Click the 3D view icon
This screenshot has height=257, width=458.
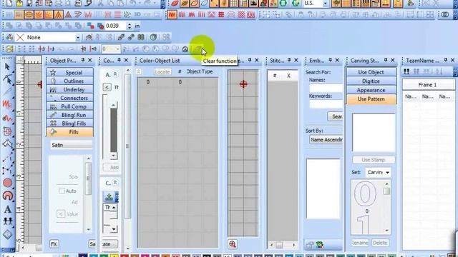coord(137,14)
